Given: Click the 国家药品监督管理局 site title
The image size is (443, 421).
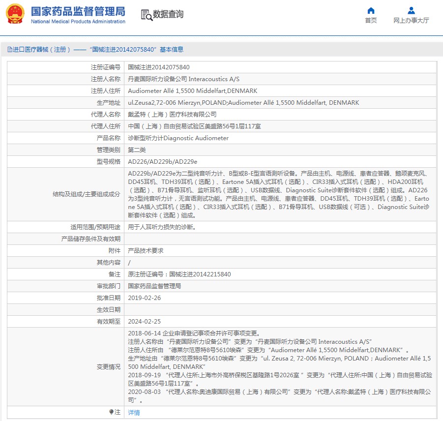Looking at the screenshot, I should (78, 12).
